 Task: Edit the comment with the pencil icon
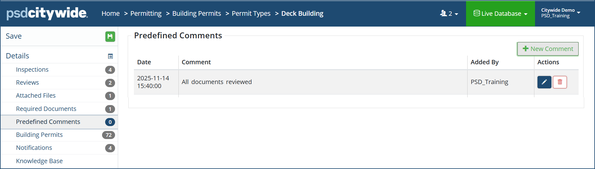pos(544,82)
